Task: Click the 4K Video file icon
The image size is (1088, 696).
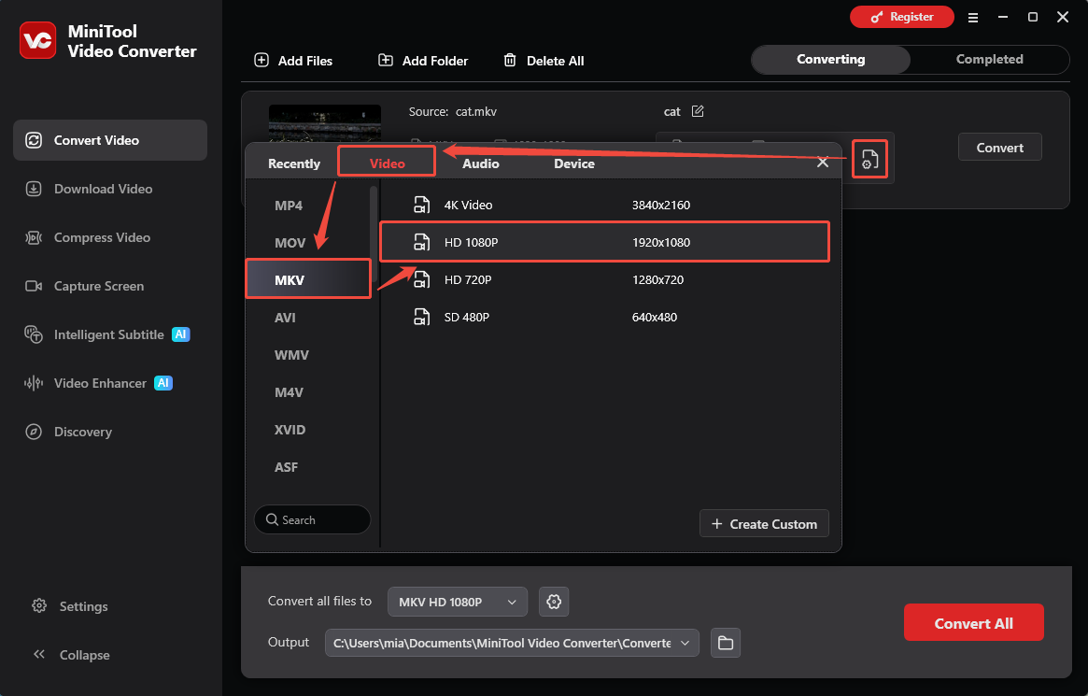Action: pyautogui.click(x=422, y=205)
